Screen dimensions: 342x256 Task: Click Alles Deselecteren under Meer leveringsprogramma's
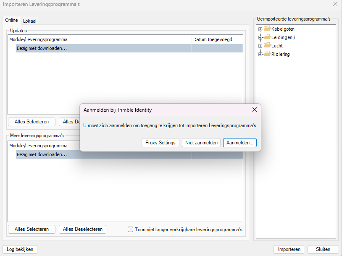[x=82, y=229]
